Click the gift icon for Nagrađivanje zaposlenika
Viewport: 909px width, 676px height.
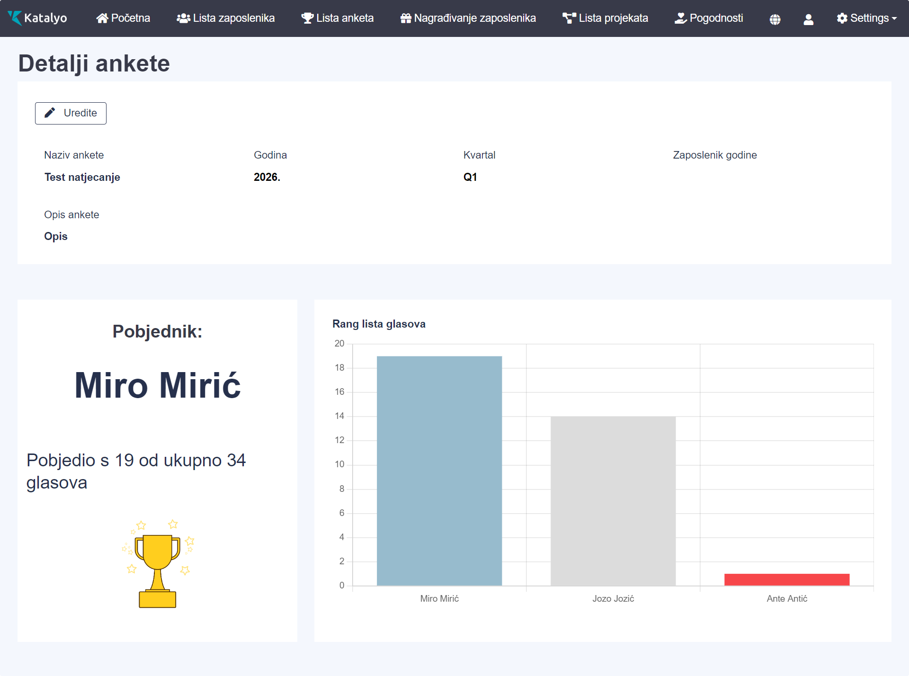pos(406,18)
